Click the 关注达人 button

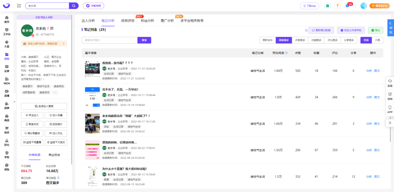32,115
